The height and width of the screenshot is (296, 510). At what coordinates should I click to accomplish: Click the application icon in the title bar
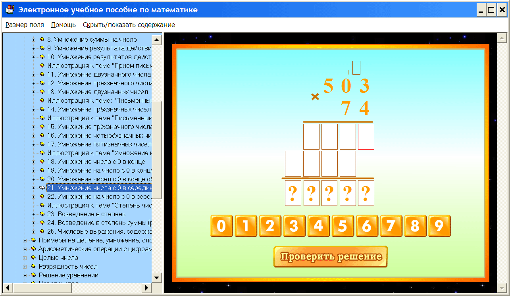[x=10, y=10]
